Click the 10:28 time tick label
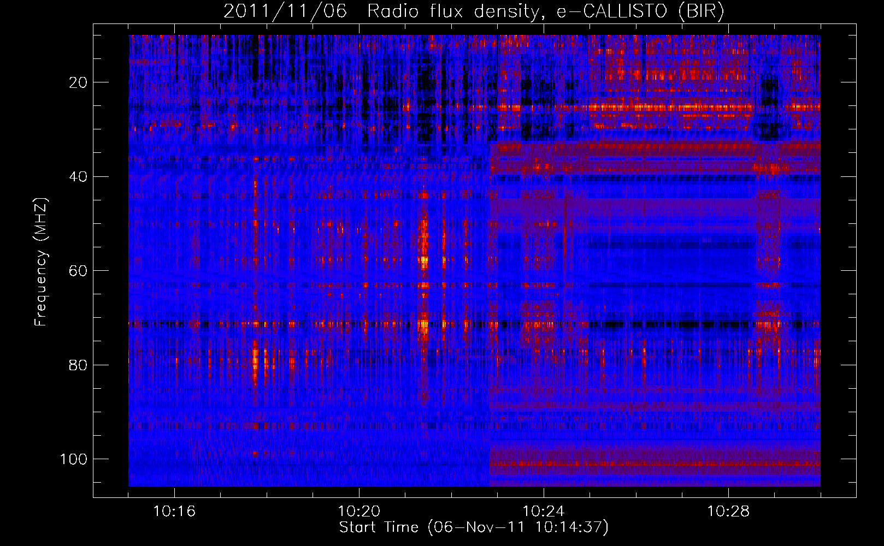This screenshot has height=546, width=884. [728, 512]
